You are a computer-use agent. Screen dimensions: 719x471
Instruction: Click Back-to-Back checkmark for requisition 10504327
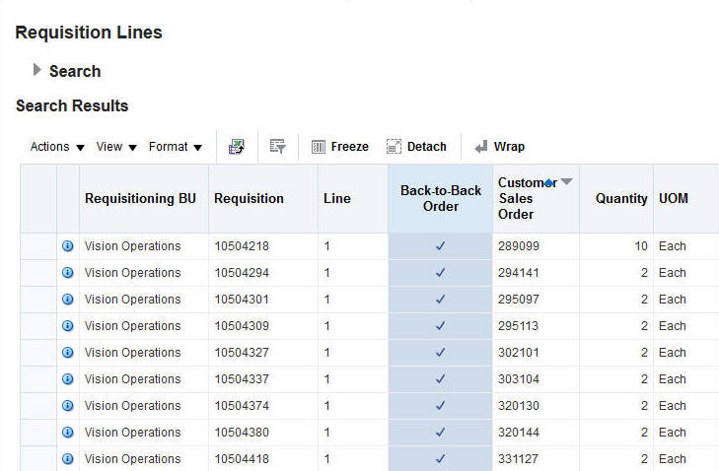[x=441, y=353]
